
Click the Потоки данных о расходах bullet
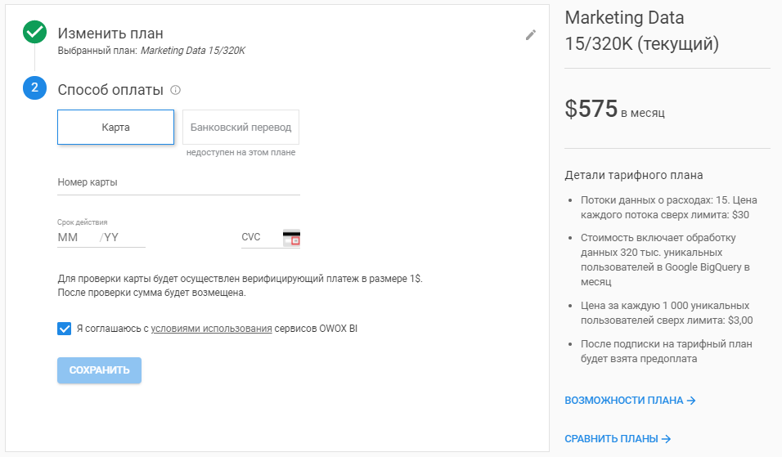(669, 208)
